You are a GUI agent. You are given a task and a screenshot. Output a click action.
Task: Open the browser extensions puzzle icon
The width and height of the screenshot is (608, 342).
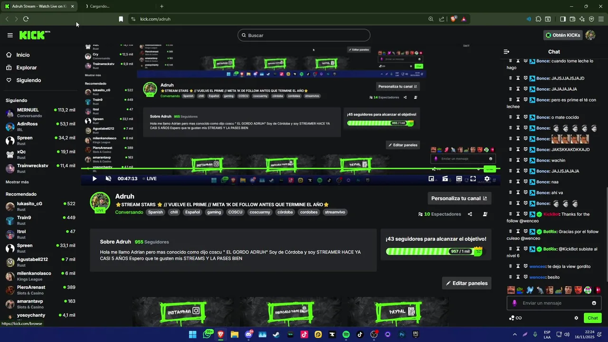538,19
